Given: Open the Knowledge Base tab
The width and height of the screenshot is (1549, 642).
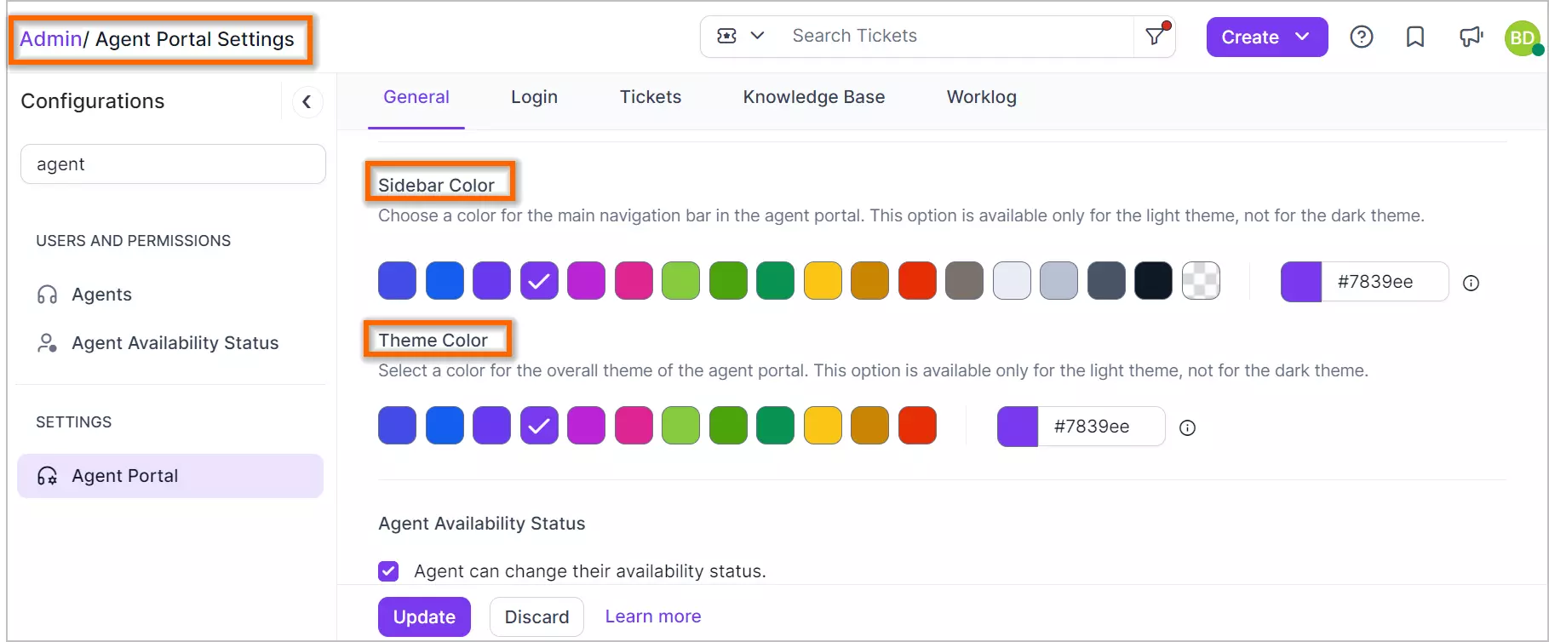Looking at the screenshot, I should point(813,97).
